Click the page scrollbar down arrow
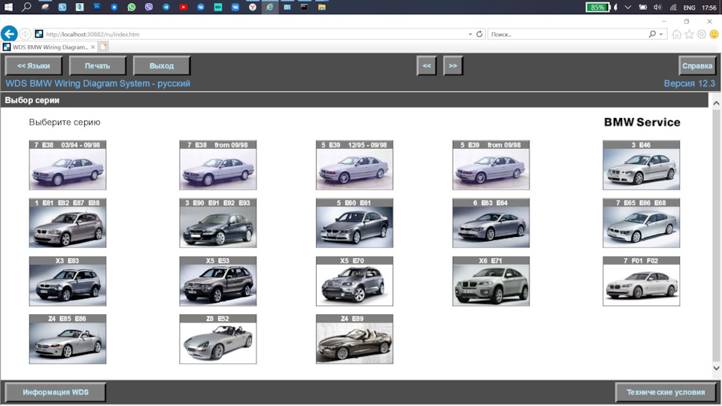The image size is (722, 406). click(716, 368)
